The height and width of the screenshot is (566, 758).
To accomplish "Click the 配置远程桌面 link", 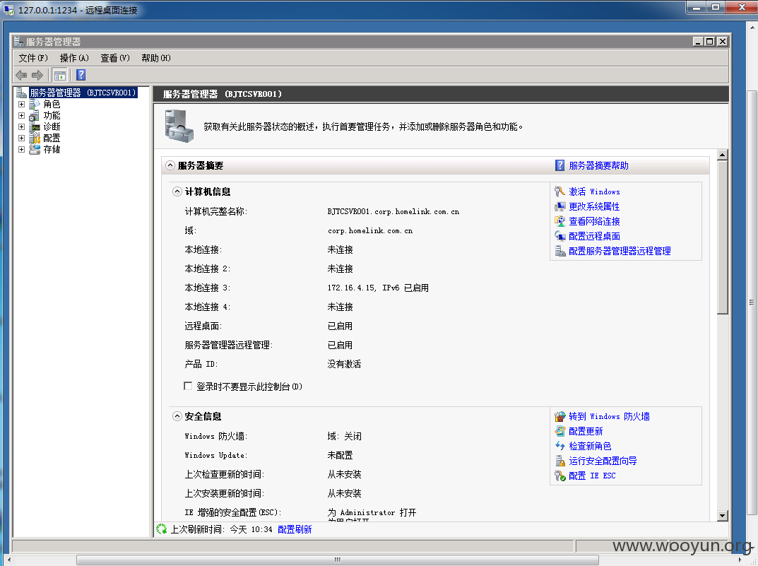I will click(594, 236).
